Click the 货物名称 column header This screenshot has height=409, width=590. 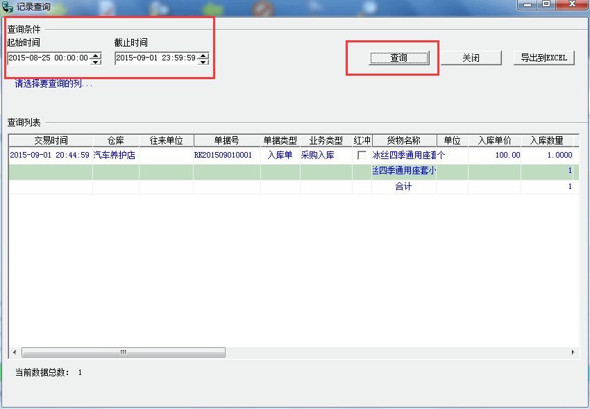(x=404, y=141)
